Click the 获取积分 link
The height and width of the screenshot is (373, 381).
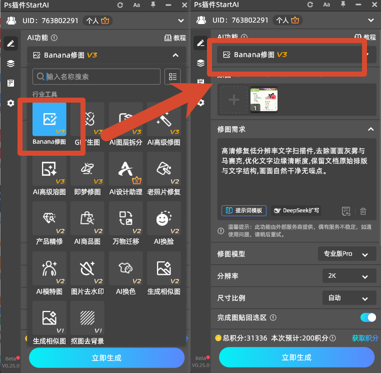tap(365, 338)
